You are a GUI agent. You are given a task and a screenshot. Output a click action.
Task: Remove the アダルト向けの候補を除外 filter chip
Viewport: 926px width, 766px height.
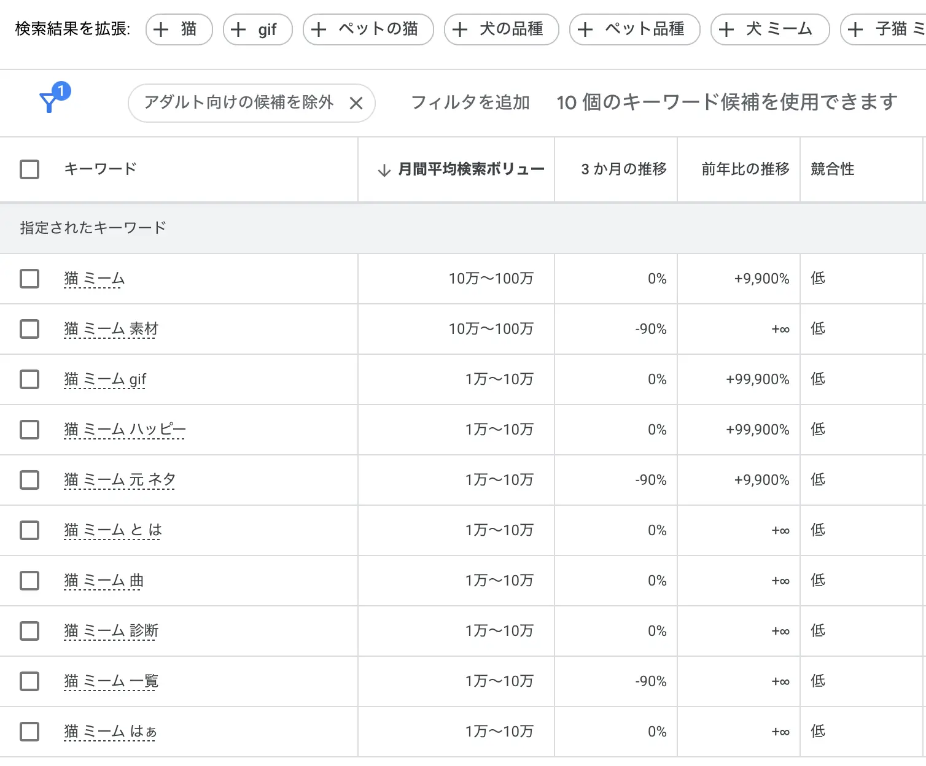[x=356, y=103]
